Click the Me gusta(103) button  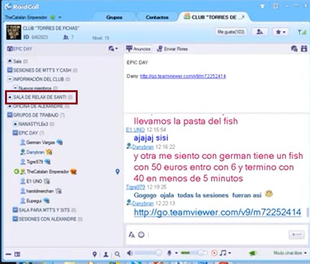pyautogui.click(x=231, y=32)
